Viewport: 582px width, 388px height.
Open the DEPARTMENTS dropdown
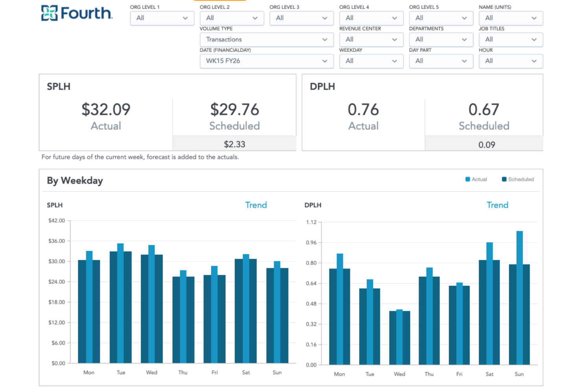point(441,40)
